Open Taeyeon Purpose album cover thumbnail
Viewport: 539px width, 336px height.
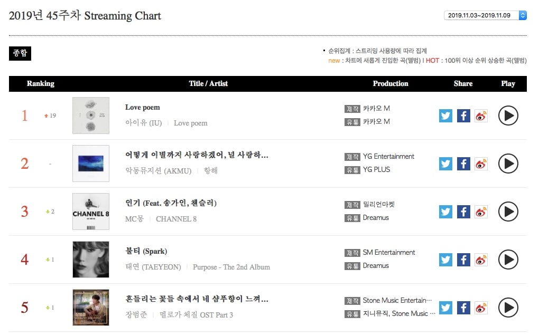tap(91, 260)
